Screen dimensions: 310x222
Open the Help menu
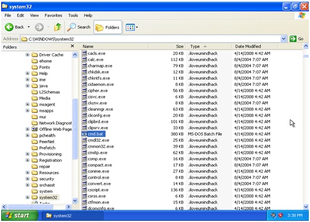[88, 16]
